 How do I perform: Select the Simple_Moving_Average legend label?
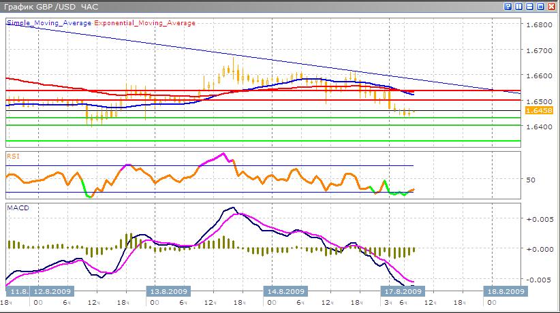click(x=48, y=22)
